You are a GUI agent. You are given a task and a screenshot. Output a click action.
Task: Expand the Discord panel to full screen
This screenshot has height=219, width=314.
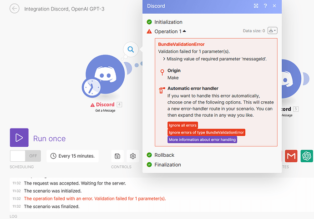pyautogui.click(x=256, y=6)
